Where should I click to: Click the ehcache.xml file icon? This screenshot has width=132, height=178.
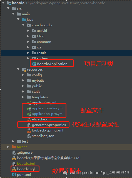coord(29,119)
